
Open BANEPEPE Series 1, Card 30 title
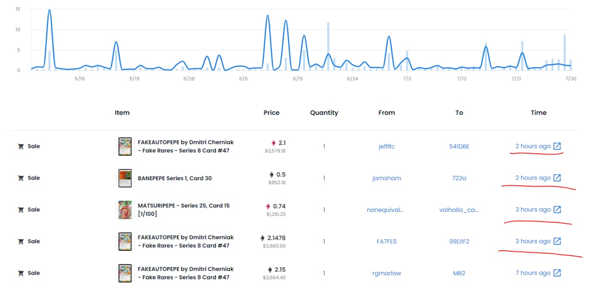click(175, 178)
